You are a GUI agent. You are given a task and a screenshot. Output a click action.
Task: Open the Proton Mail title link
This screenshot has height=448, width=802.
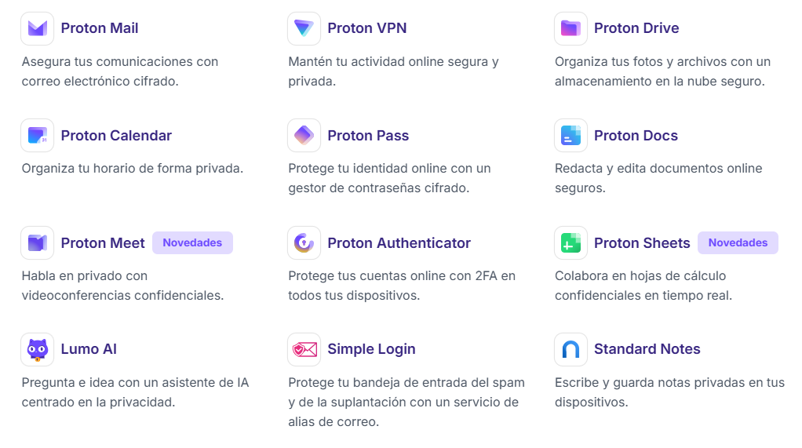(x=100, y=28)
